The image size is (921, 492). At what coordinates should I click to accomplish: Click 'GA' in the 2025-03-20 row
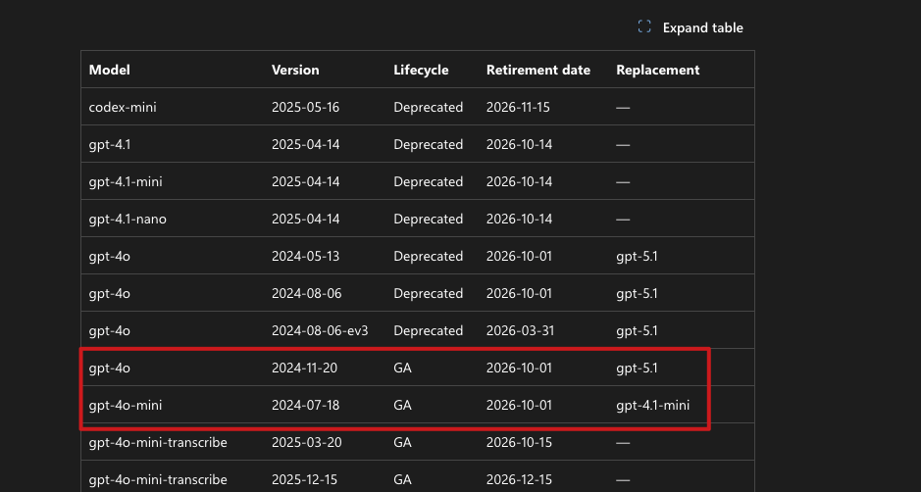402,443
